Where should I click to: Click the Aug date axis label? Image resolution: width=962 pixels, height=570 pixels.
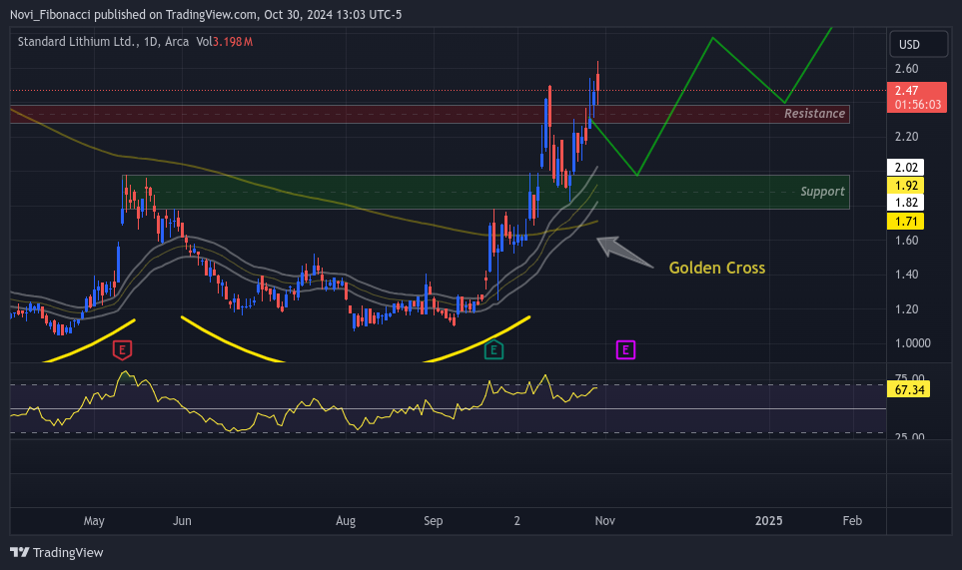point(346,521)
